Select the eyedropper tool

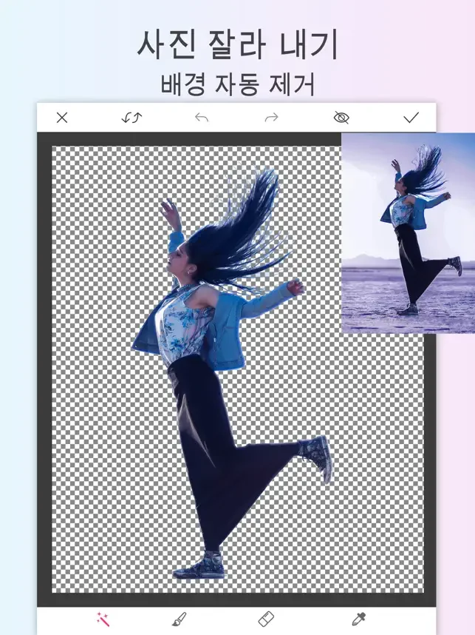[x=358, y=619]
